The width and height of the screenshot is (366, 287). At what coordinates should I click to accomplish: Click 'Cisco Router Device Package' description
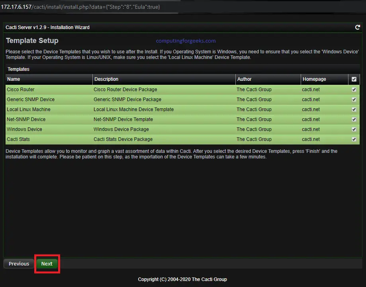pos(125,90)
